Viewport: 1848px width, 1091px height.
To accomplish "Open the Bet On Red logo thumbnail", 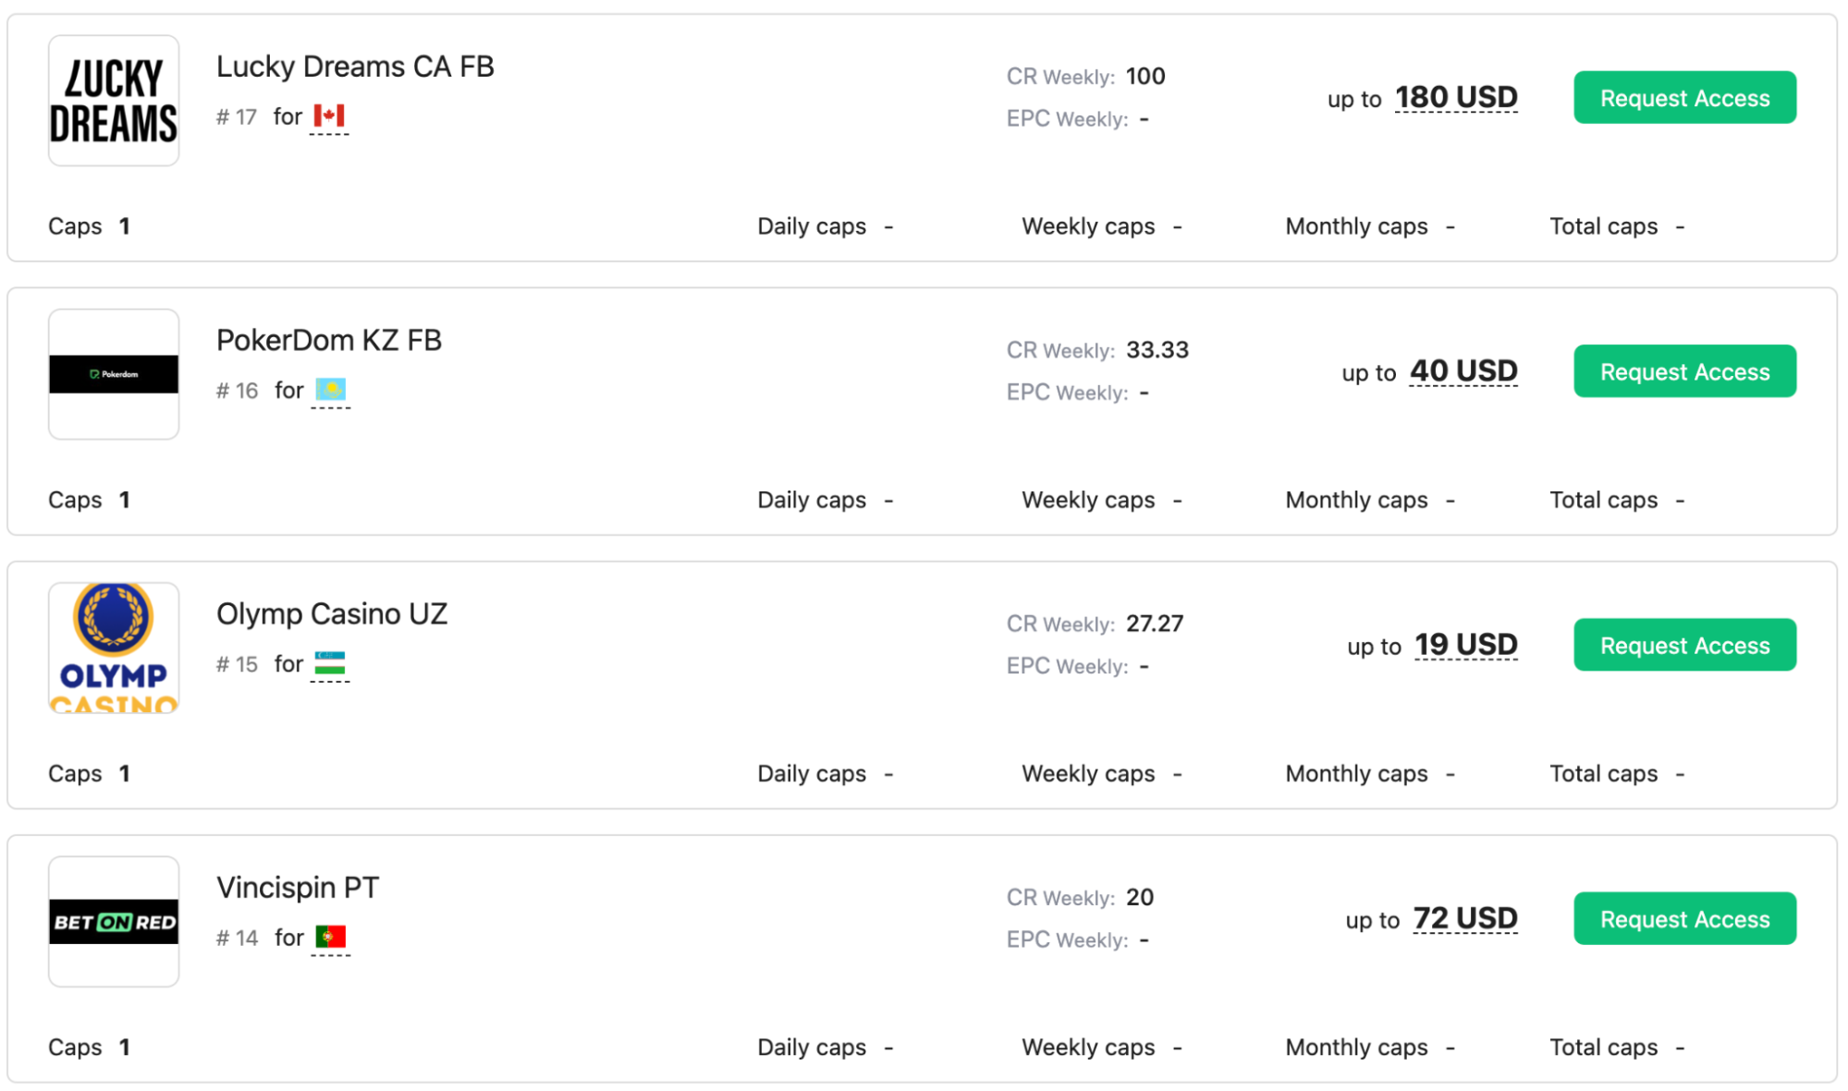I will [114, 921].
